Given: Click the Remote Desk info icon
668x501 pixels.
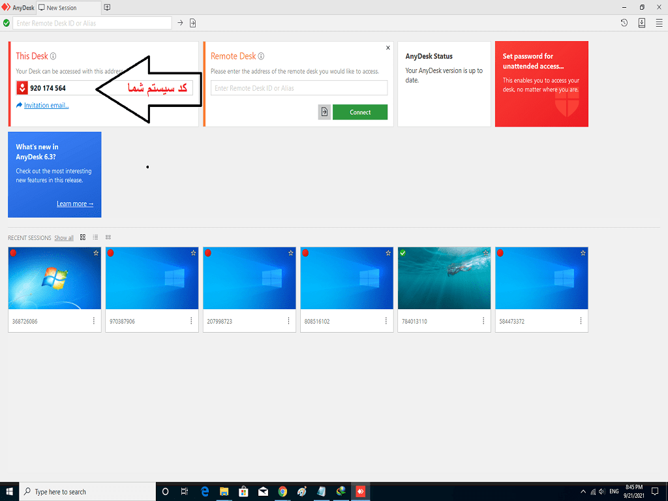Looking at the screenshot, I should 261,56.
